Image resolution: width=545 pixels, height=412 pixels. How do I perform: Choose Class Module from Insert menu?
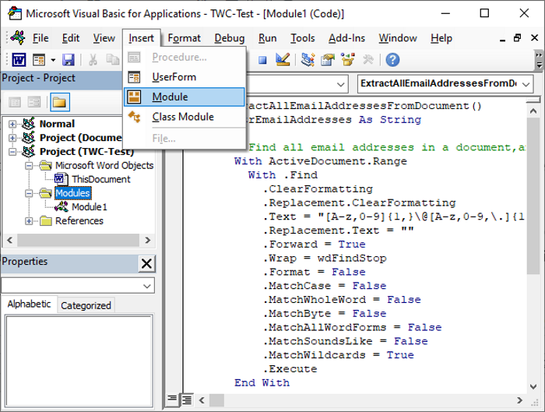pyautogui.click(x=185, y=117)
